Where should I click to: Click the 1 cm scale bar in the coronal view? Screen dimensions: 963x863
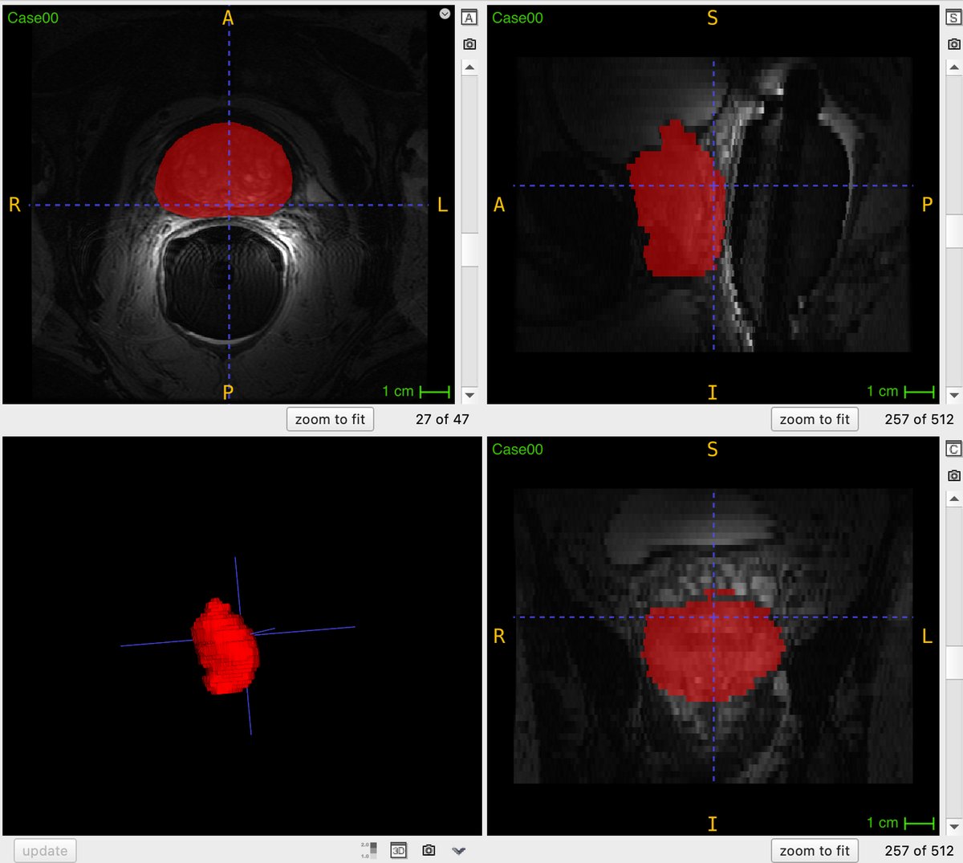click(900, 823)
